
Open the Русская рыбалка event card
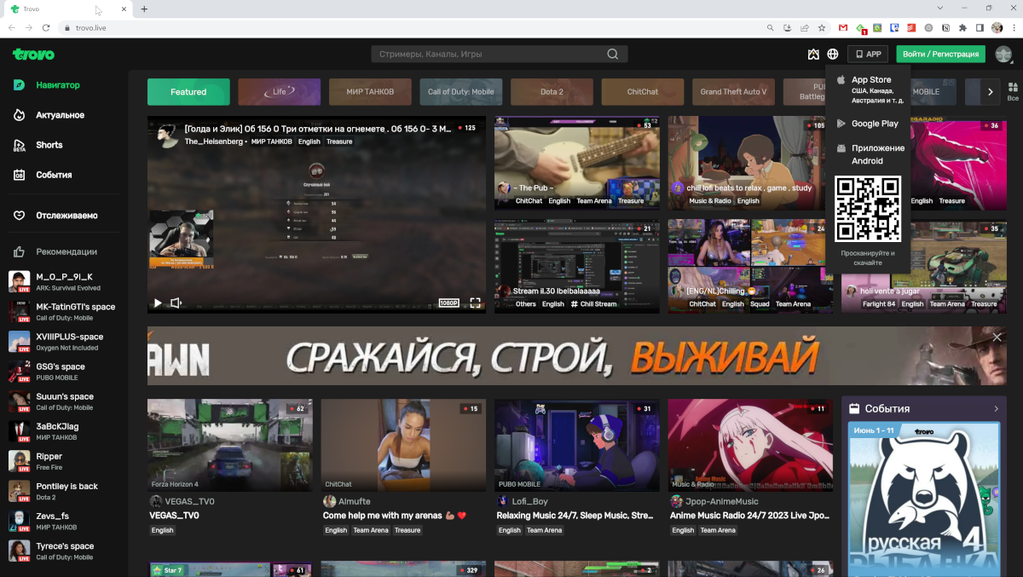[x=924, y=499]
